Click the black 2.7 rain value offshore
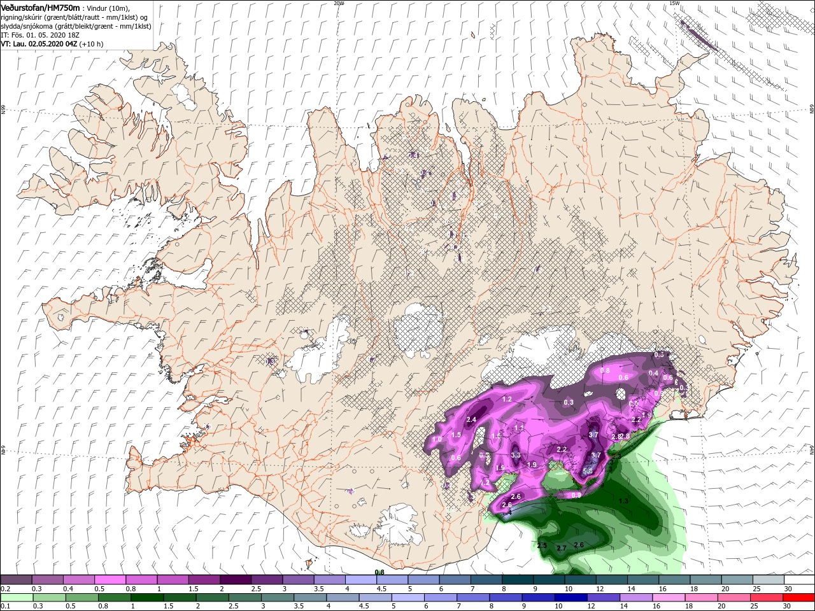This screenshot has width=815, height=611. [x=562, y=548]
